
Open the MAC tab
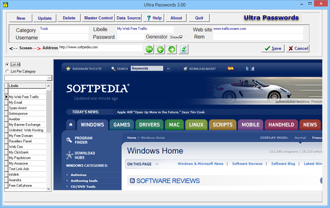pyautogui.click(x=174, y=125)
